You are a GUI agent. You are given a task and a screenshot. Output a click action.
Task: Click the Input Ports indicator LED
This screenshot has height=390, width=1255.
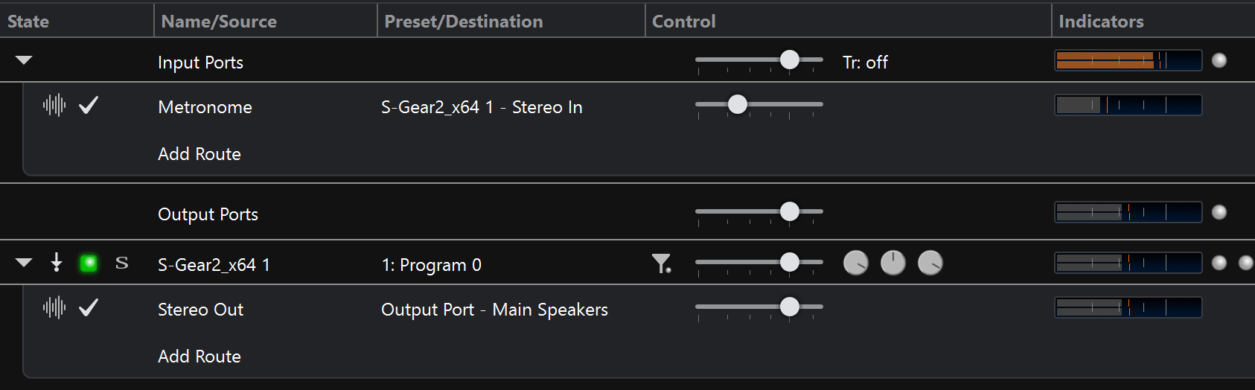click(1219, 60)
